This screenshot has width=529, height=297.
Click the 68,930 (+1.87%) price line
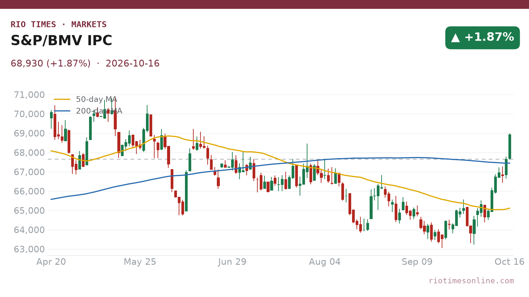click(85, 64)
